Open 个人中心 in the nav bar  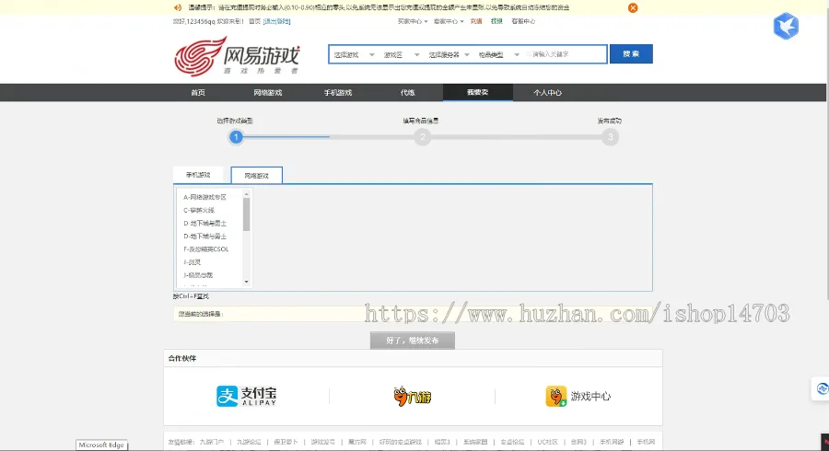coord(547,92)
